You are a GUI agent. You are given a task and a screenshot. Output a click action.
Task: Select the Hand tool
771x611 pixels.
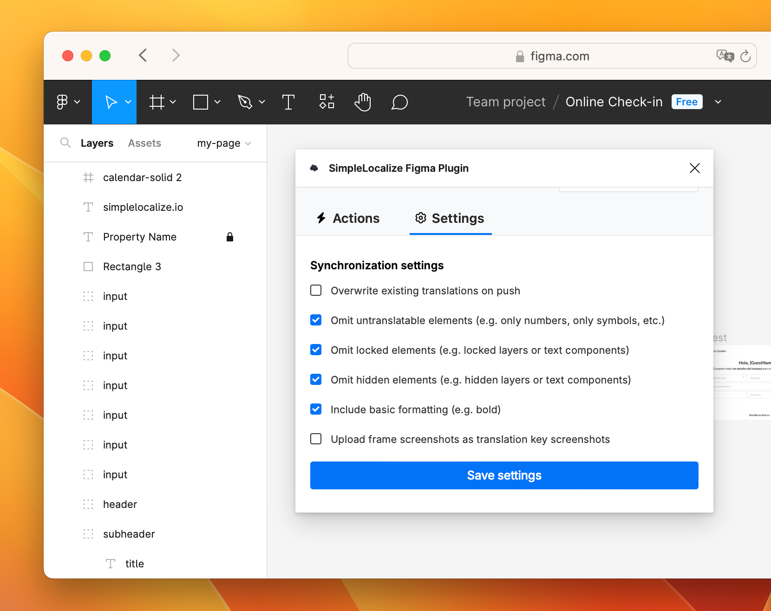click(x=363, y=102)
